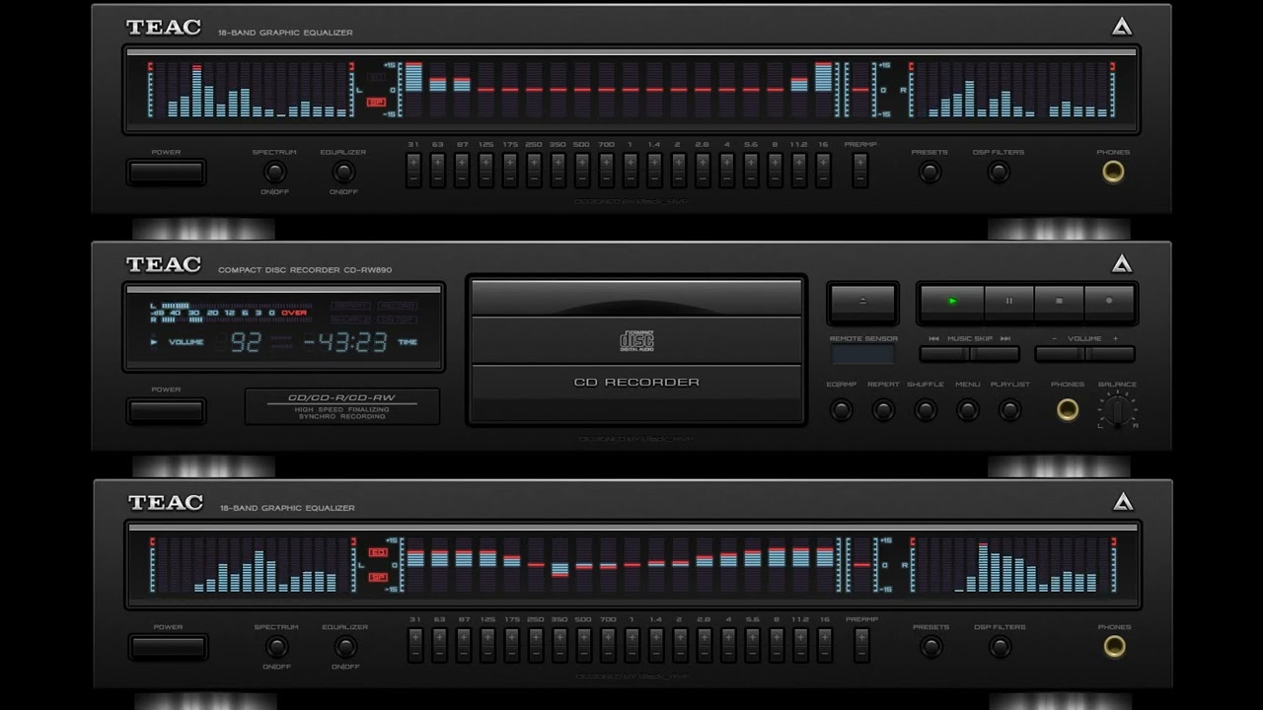This screenshot has width=1263, height=710.
Task: Adjust the 63 Hz band on upper equalizer
Action: pyautogui.click(x=437, y=171)
